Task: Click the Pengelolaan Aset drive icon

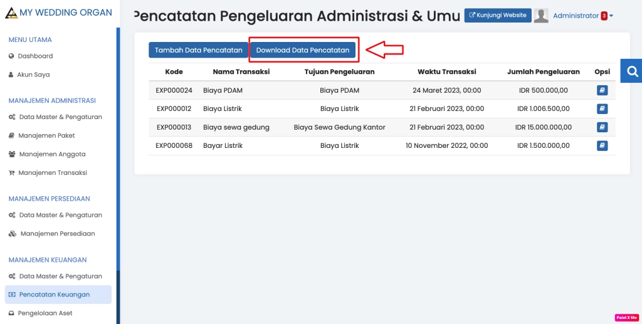Action: [11, 313]
